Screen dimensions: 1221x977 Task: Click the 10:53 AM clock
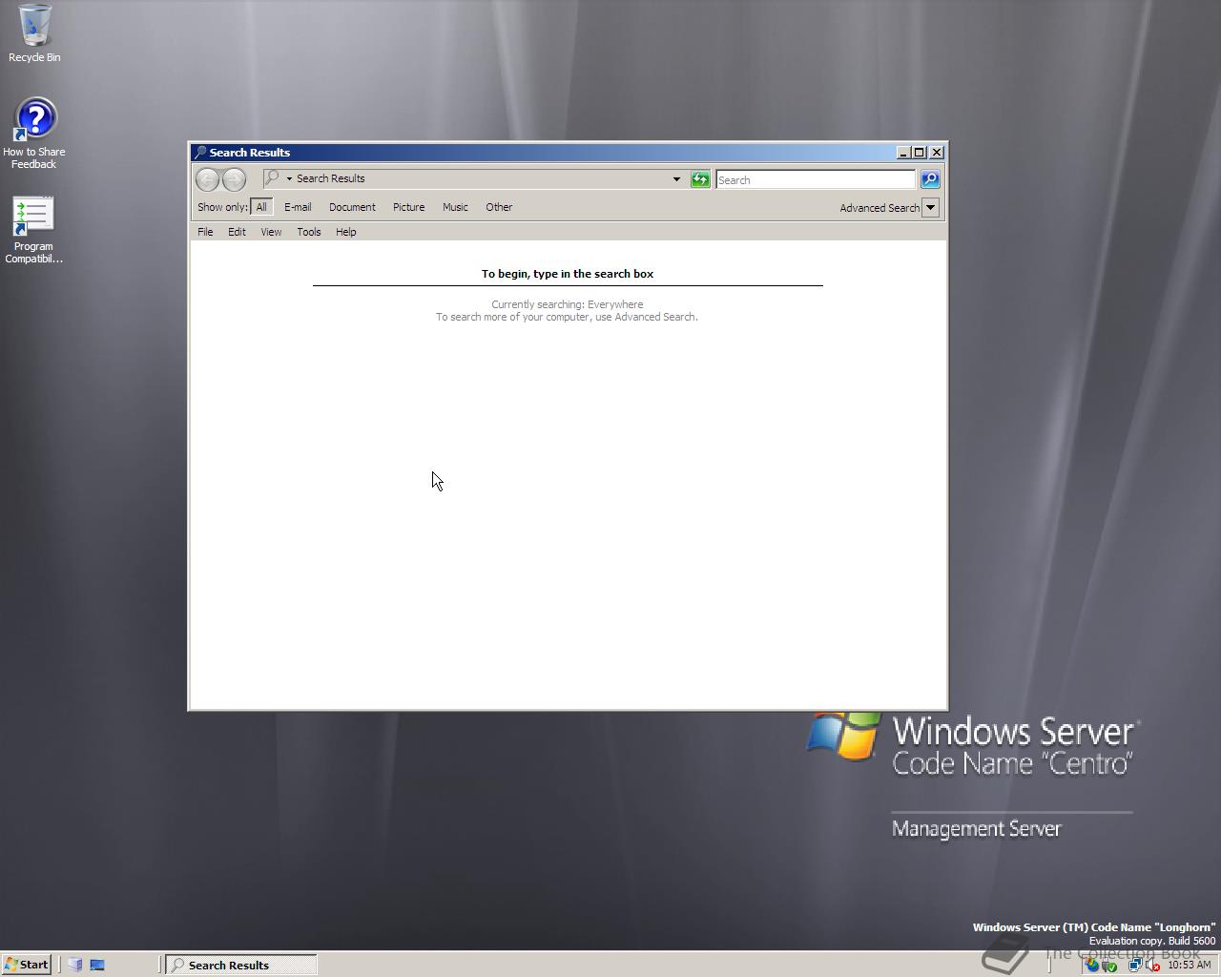(1190, 965)
